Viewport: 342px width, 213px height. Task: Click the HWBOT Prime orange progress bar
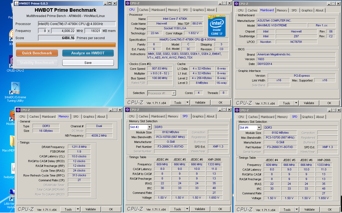[x=66, y=45]
